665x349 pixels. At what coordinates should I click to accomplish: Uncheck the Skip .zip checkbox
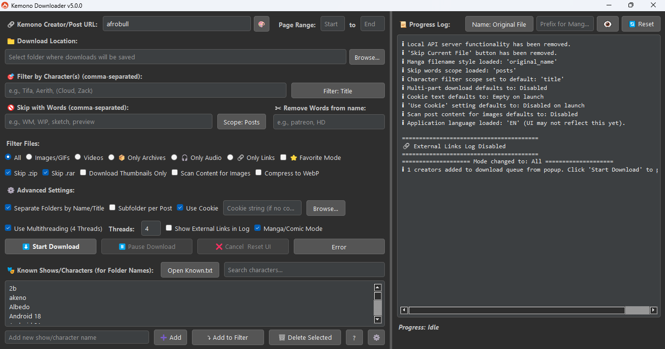[8, 173]
